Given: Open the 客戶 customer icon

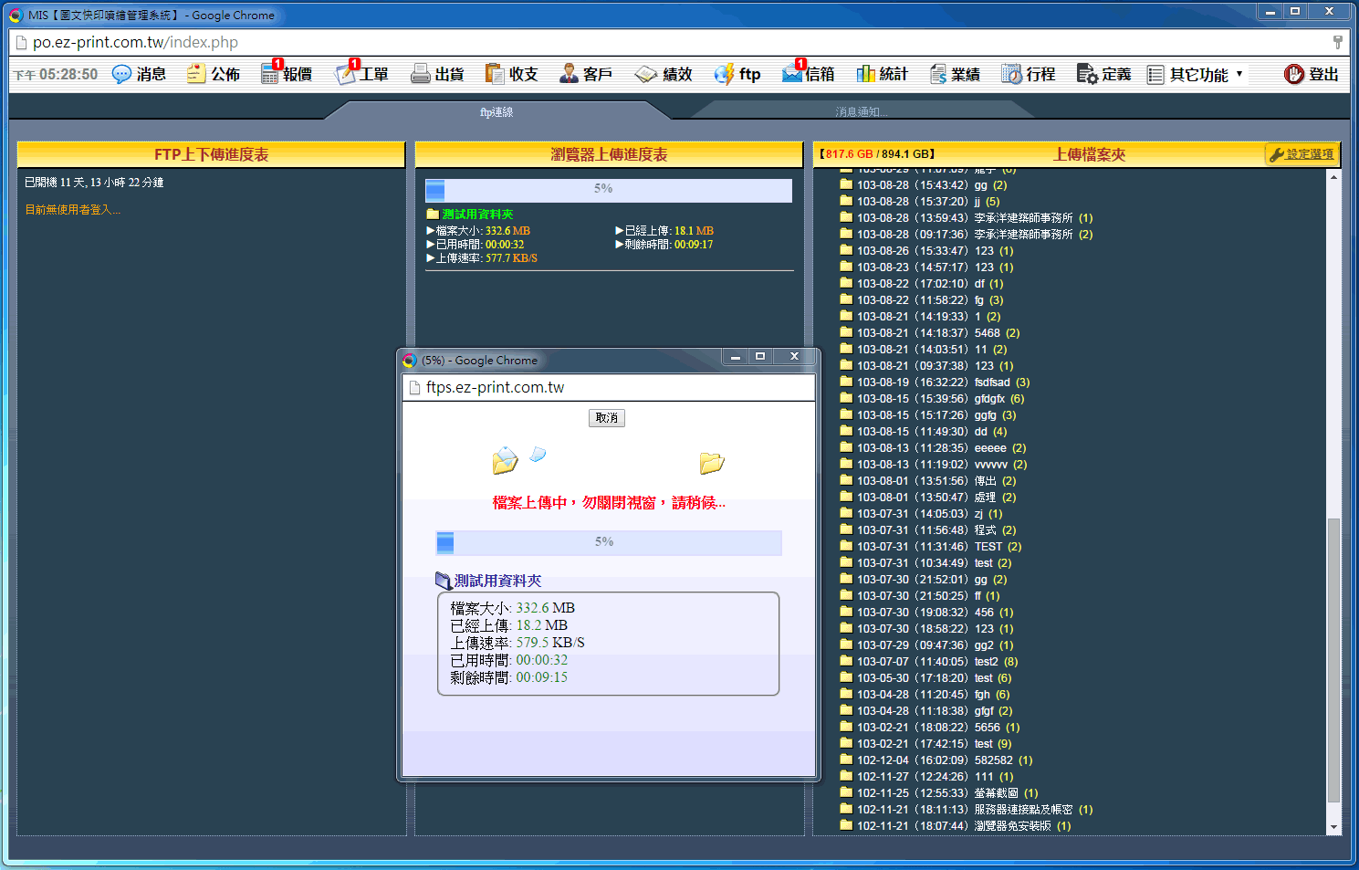Looking at the screenshot, I should click(x=569, y=75).
